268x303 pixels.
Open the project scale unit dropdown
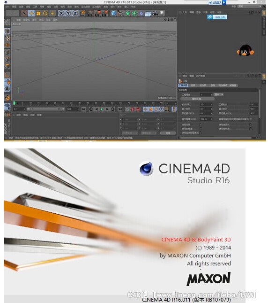219,94
